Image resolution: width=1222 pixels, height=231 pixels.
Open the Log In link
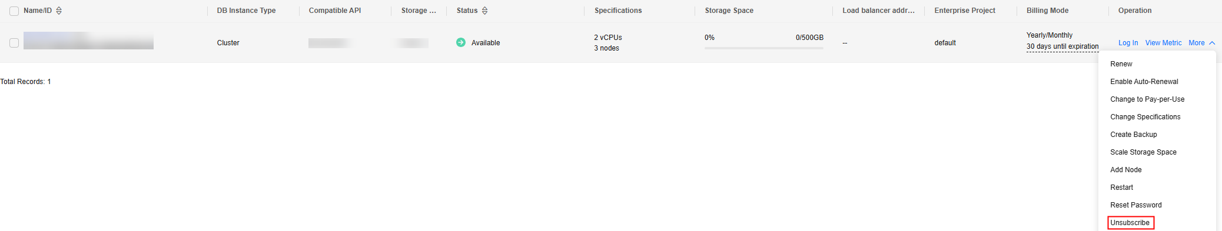1128,43
